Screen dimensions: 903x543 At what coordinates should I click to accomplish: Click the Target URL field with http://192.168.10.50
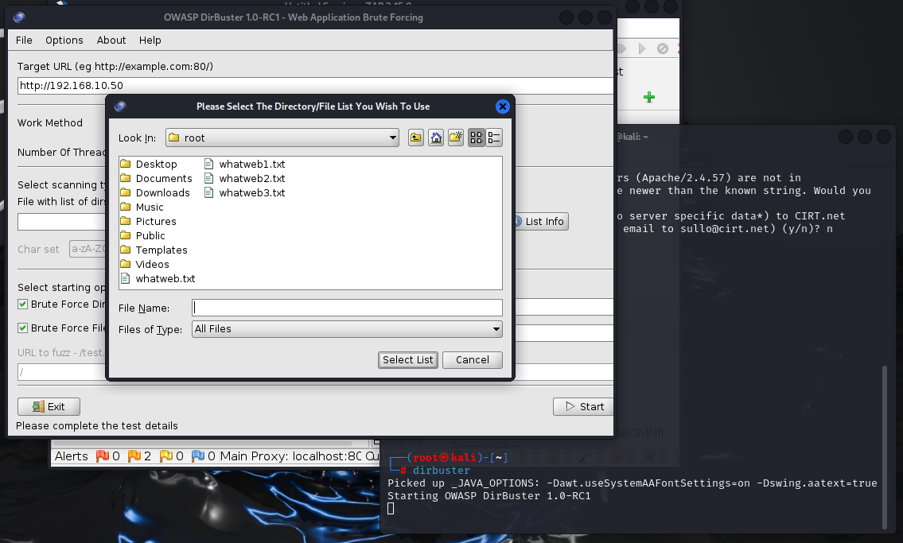pos(315,86)
